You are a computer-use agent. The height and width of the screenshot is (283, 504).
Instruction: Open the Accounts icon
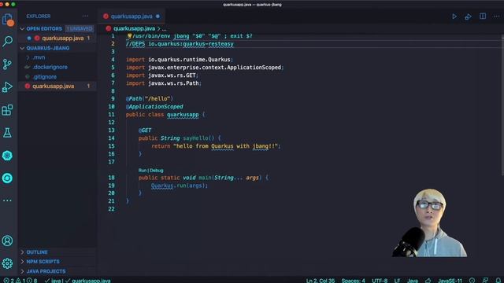pos(7,241)
